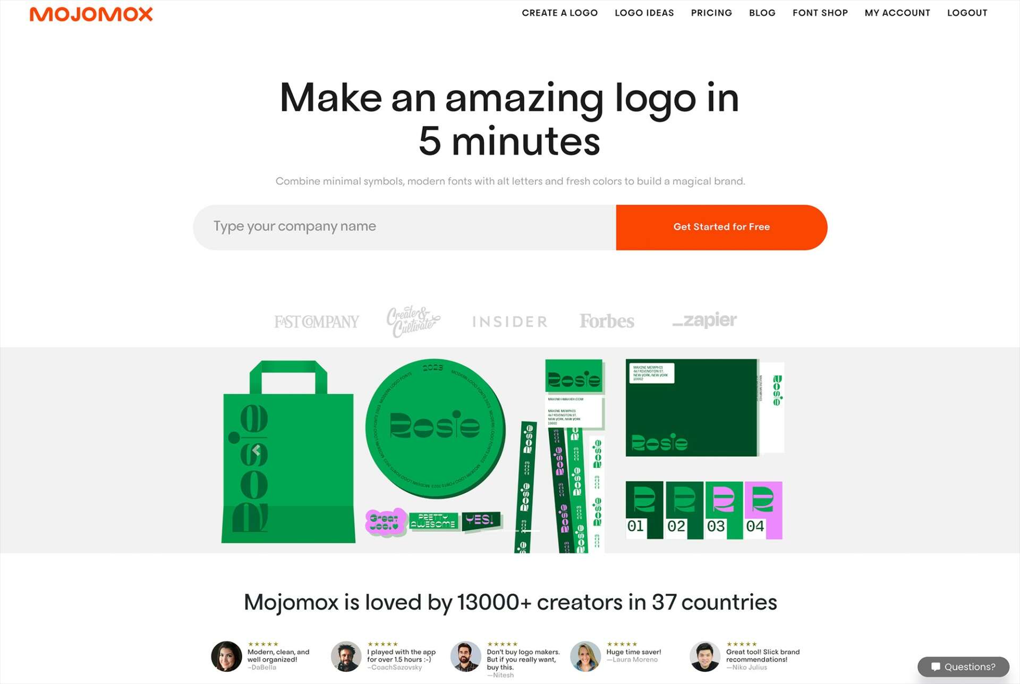Open My Account from the navigation
This screenshot has width=1020, height=684.
pos(897,13)
